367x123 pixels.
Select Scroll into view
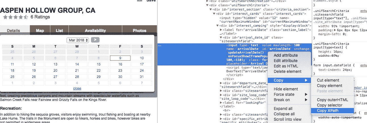[x=289, y=119]
